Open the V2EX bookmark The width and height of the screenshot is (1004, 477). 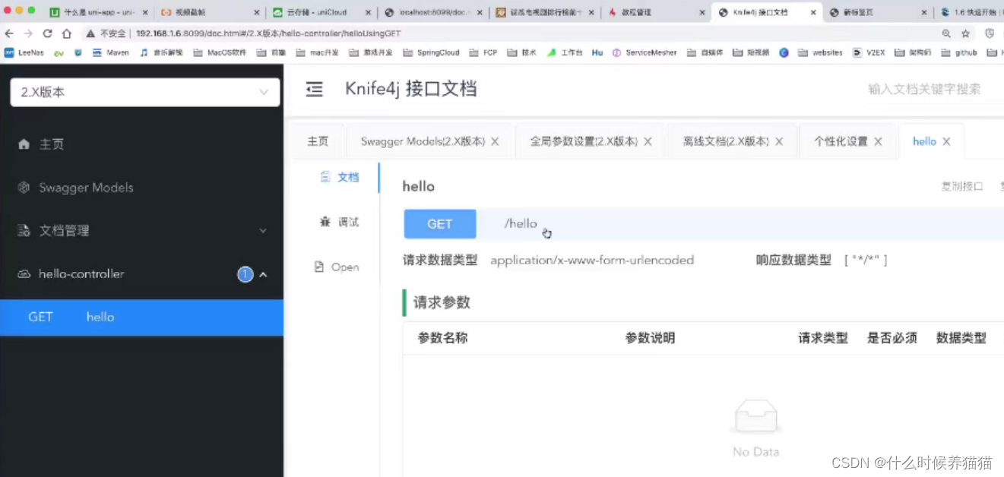click(869, 52)
